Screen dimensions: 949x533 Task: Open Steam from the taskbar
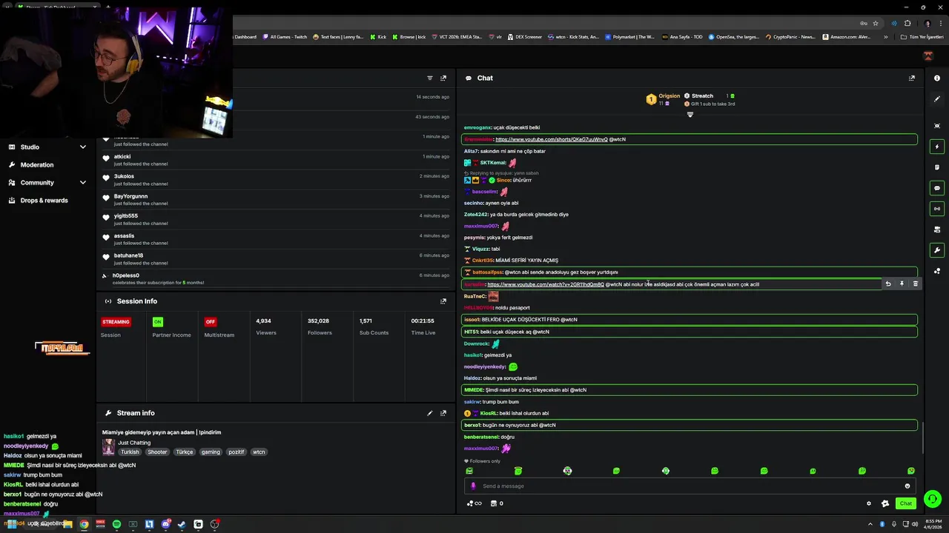[x=182, y=524]
